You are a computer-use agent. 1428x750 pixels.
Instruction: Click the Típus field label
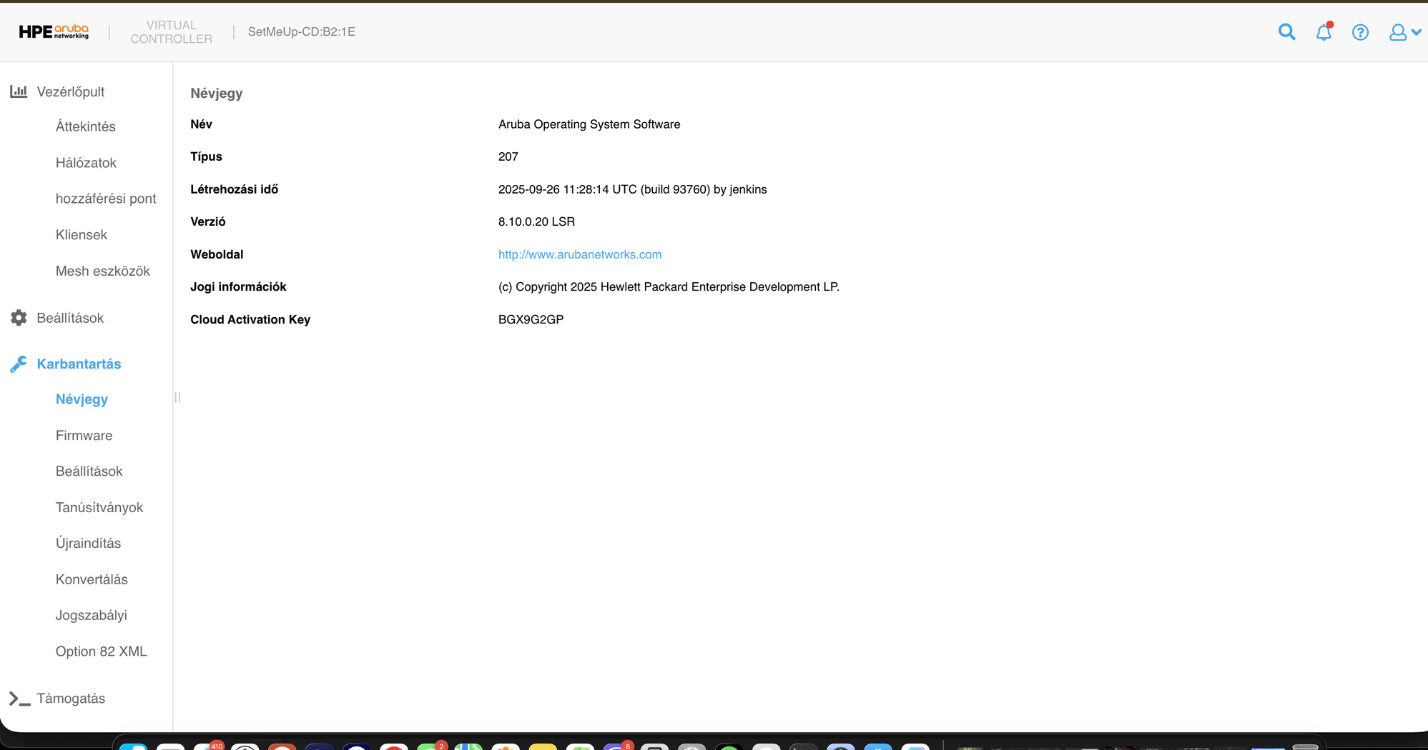pyautogui.click(x=206, y=156)
